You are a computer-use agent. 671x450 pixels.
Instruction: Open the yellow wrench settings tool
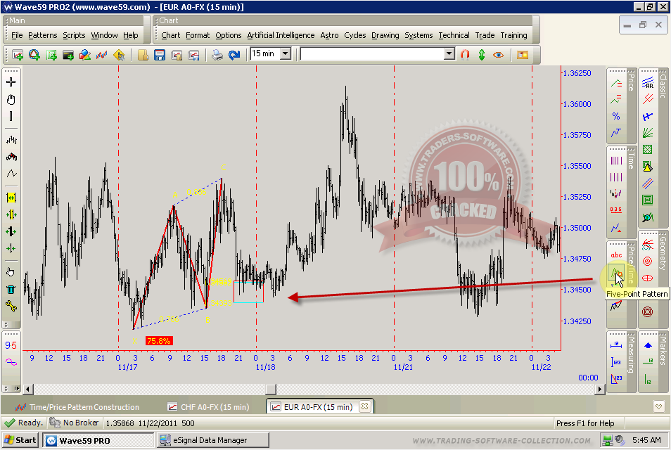click(11, 306)
